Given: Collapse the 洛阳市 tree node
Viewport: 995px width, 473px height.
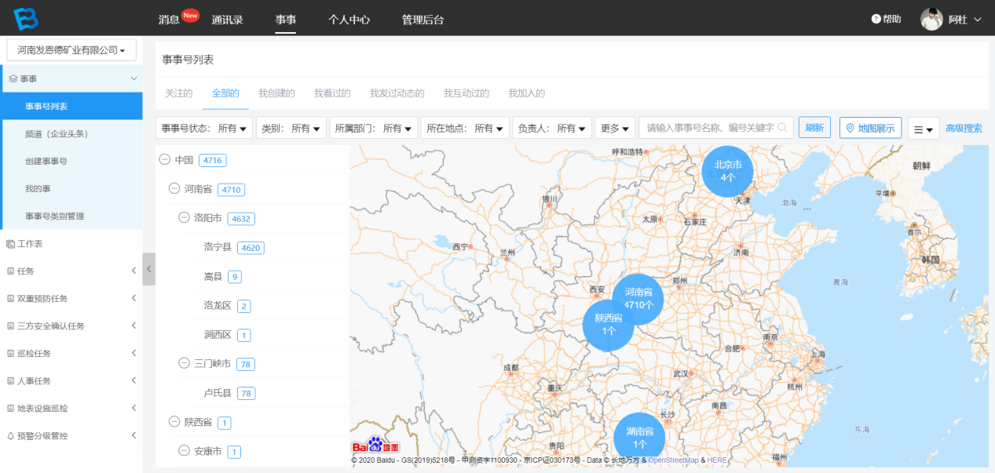Looking at the screenshot, I should click(184, 218).
